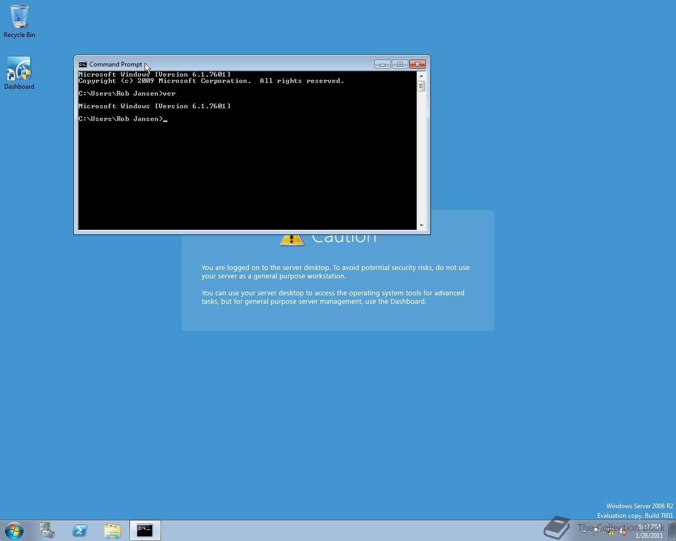Click the Windows Start orb
This screenshot has width=676, height=541.
tap(14, 530)
